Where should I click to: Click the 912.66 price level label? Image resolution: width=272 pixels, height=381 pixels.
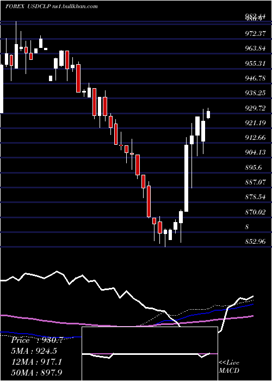coord(255,138)
